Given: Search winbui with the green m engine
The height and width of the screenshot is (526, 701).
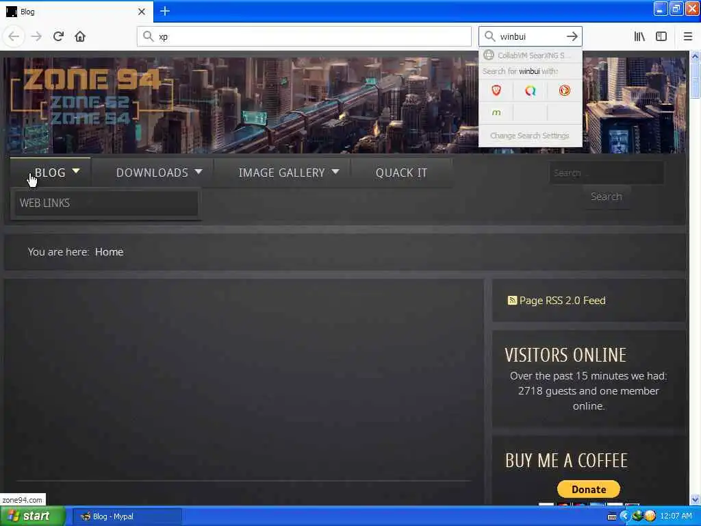Looking at the screenshot, I should [x=496, y=112].
